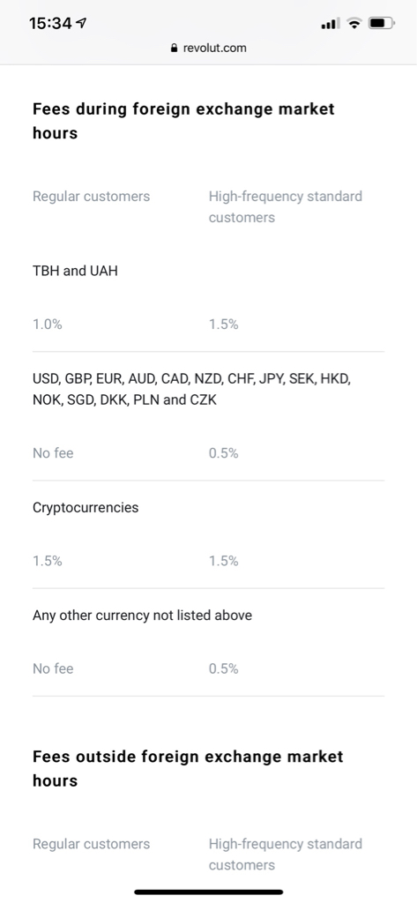The height and width of the screenshot is (903, 417).
Task: Tap the cellular signal bars icon
Action: (330, 24)
